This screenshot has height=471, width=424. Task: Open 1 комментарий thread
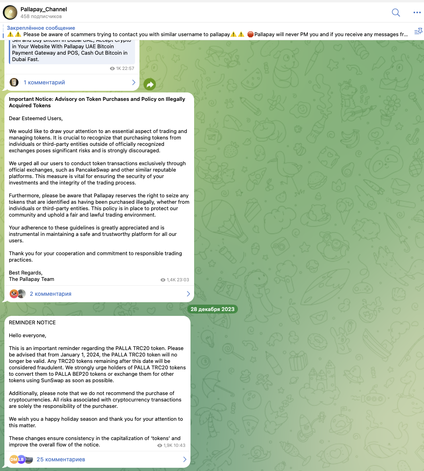click(72, 82)
